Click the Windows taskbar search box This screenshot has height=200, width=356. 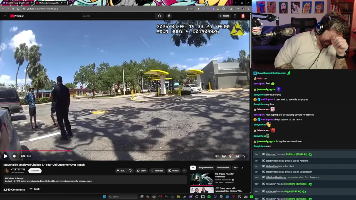pyautogui.click(x=123, y=197)
